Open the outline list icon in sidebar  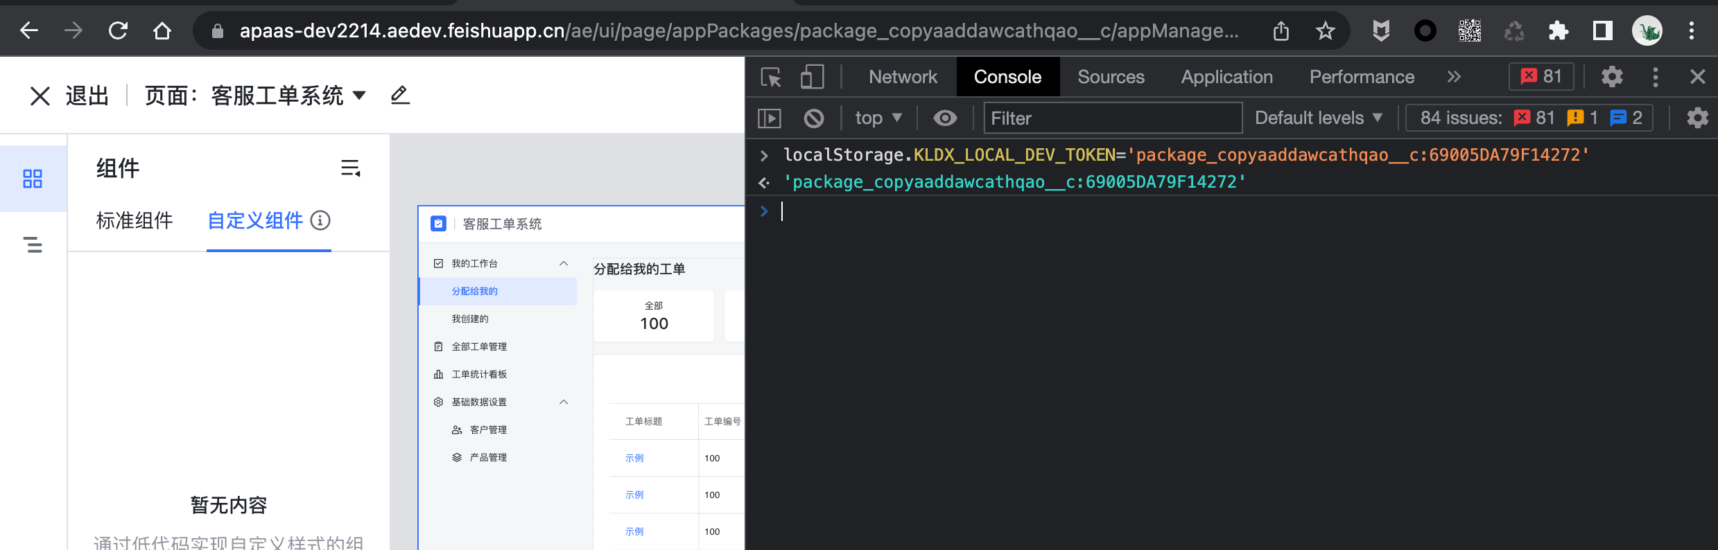tap(33, 245)
